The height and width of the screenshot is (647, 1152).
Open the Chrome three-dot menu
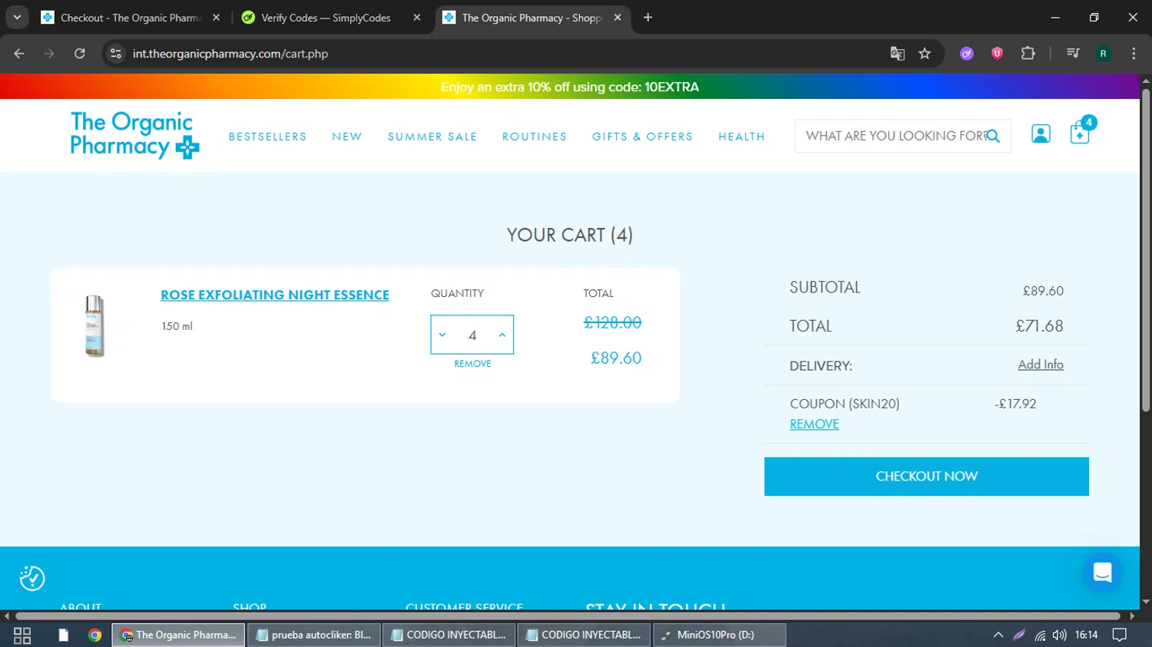coord(1134,54)
